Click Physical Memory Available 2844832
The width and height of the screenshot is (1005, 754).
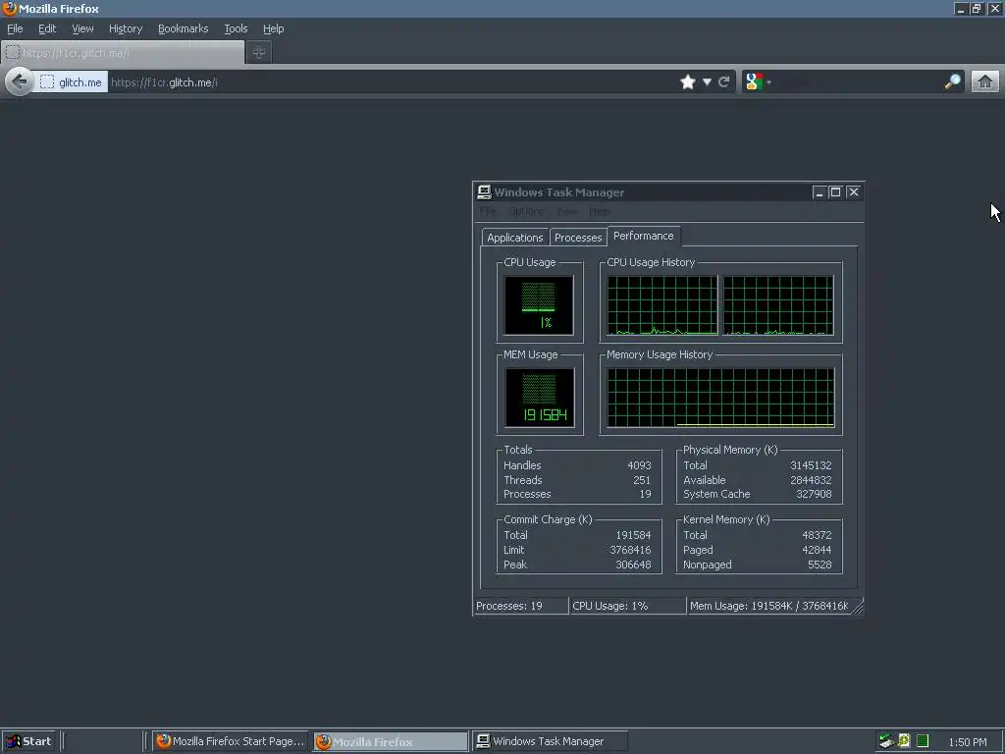[x=811, y=480]
